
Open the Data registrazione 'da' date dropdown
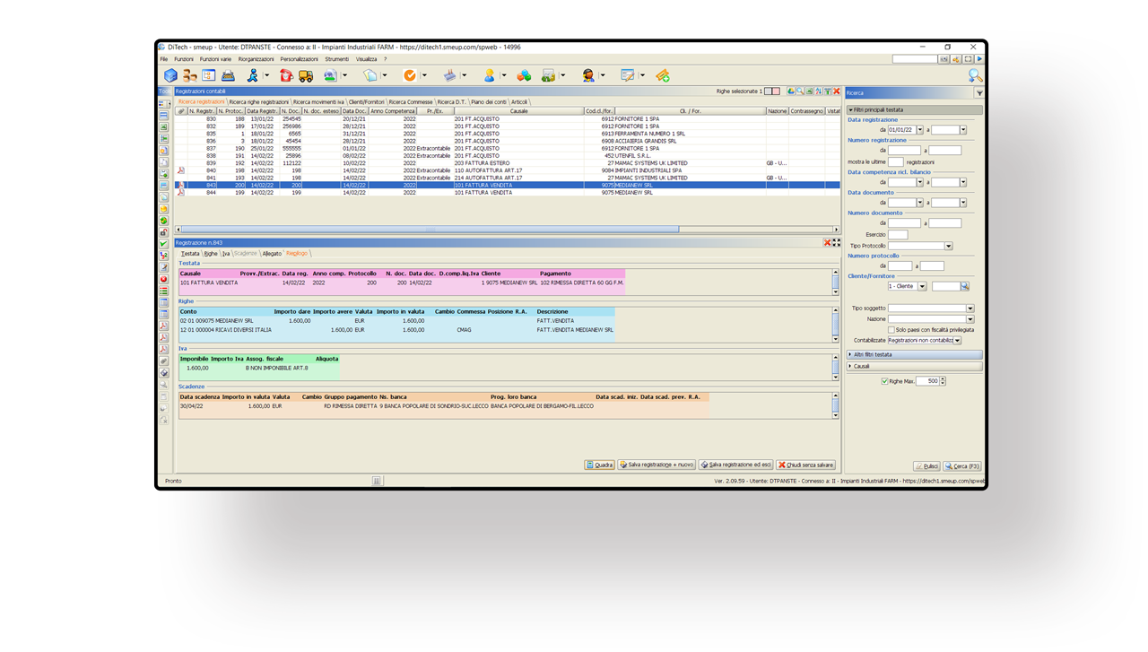pos(919,130)
